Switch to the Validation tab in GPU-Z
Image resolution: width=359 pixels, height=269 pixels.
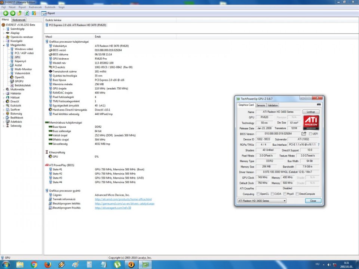click(273, 105)
